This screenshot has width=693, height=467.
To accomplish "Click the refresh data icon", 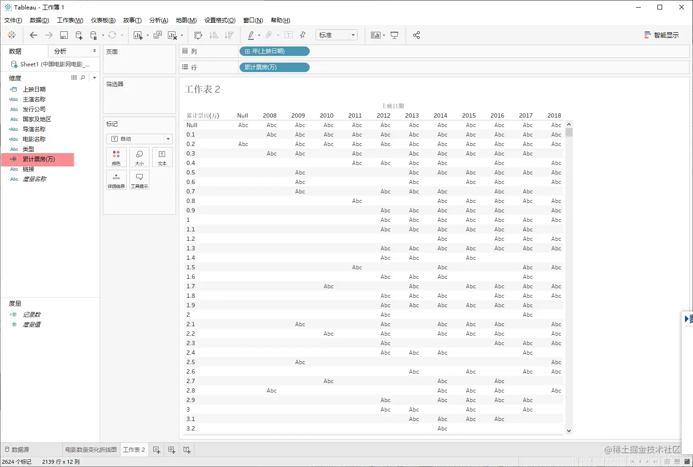I will click(112, 35).
